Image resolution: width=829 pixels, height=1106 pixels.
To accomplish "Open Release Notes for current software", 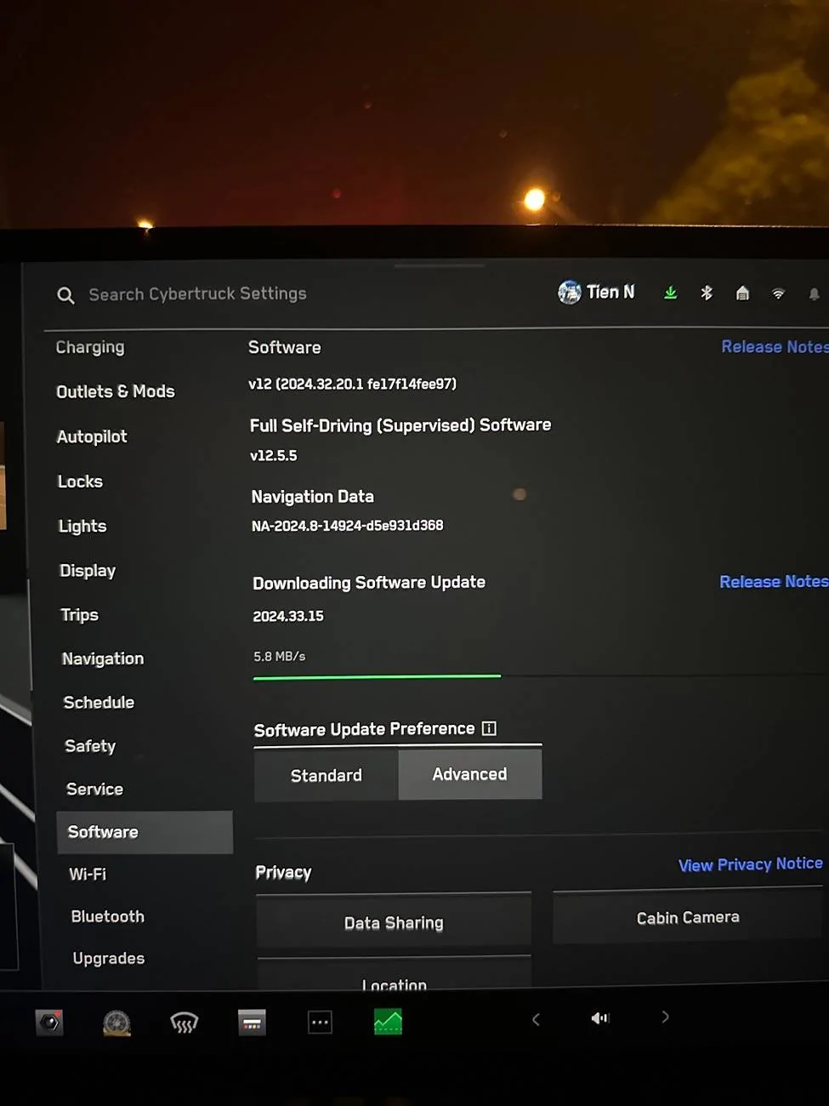I will pos(775,347).
